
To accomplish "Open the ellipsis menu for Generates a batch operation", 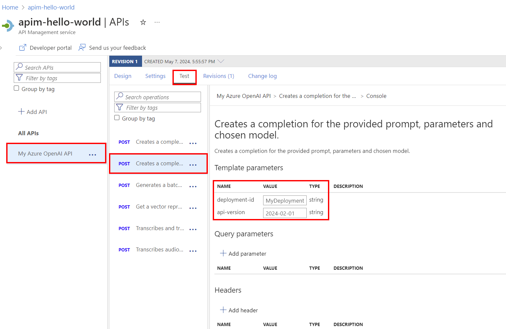I will click(193, 186).
